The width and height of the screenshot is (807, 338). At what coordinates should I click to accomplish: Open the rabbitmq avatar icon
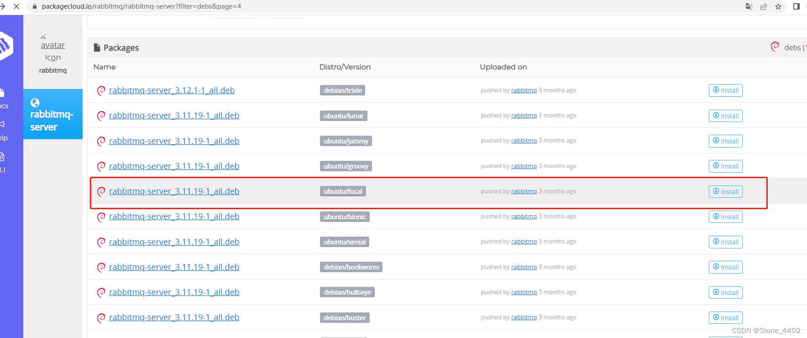tap(52, 48)
